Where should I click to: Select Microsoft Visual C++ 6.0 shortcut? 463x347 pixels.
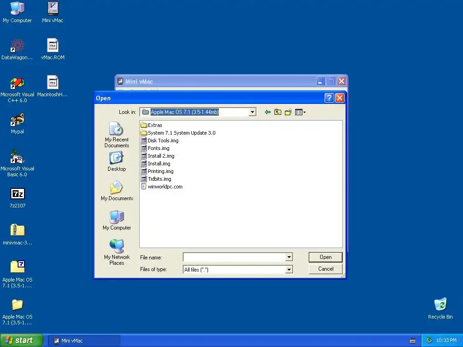(17, 89)
